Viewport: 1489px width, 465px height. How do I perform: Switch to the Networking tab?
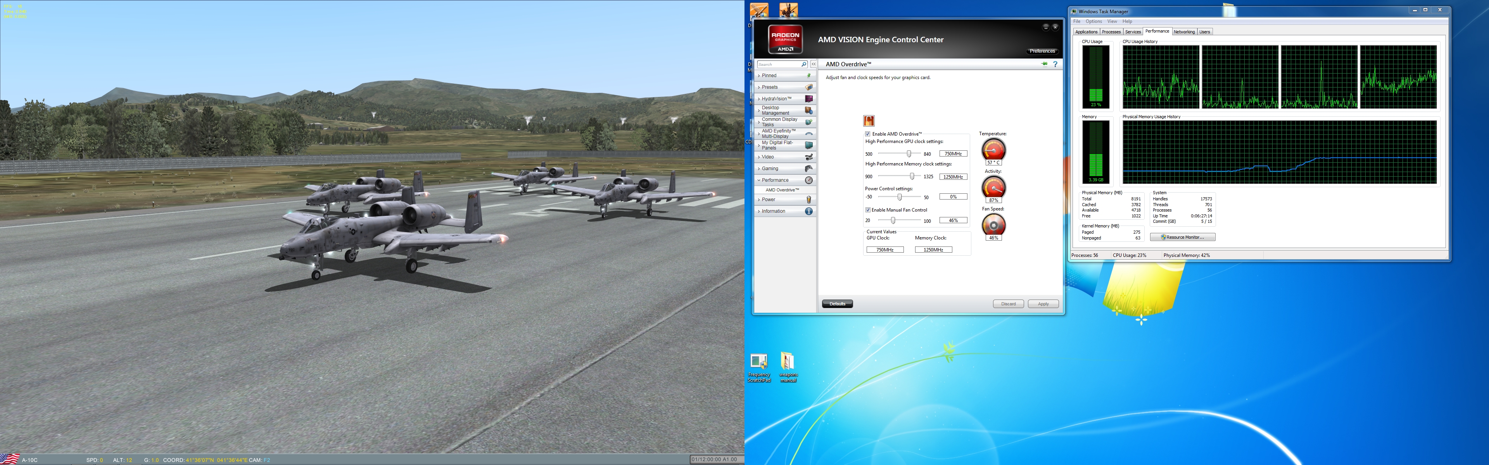point(1184,32)
